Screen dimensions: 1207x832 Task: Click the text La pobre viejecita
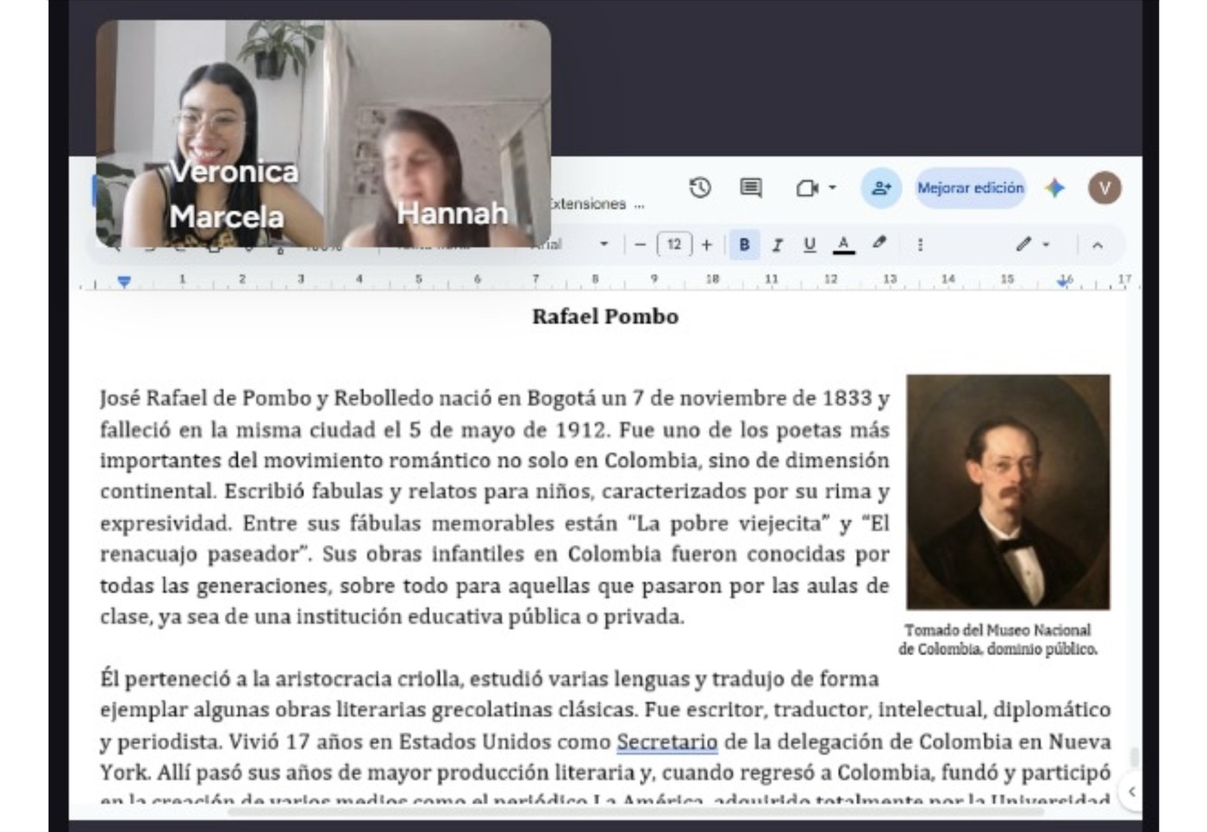tap(728, 523)
